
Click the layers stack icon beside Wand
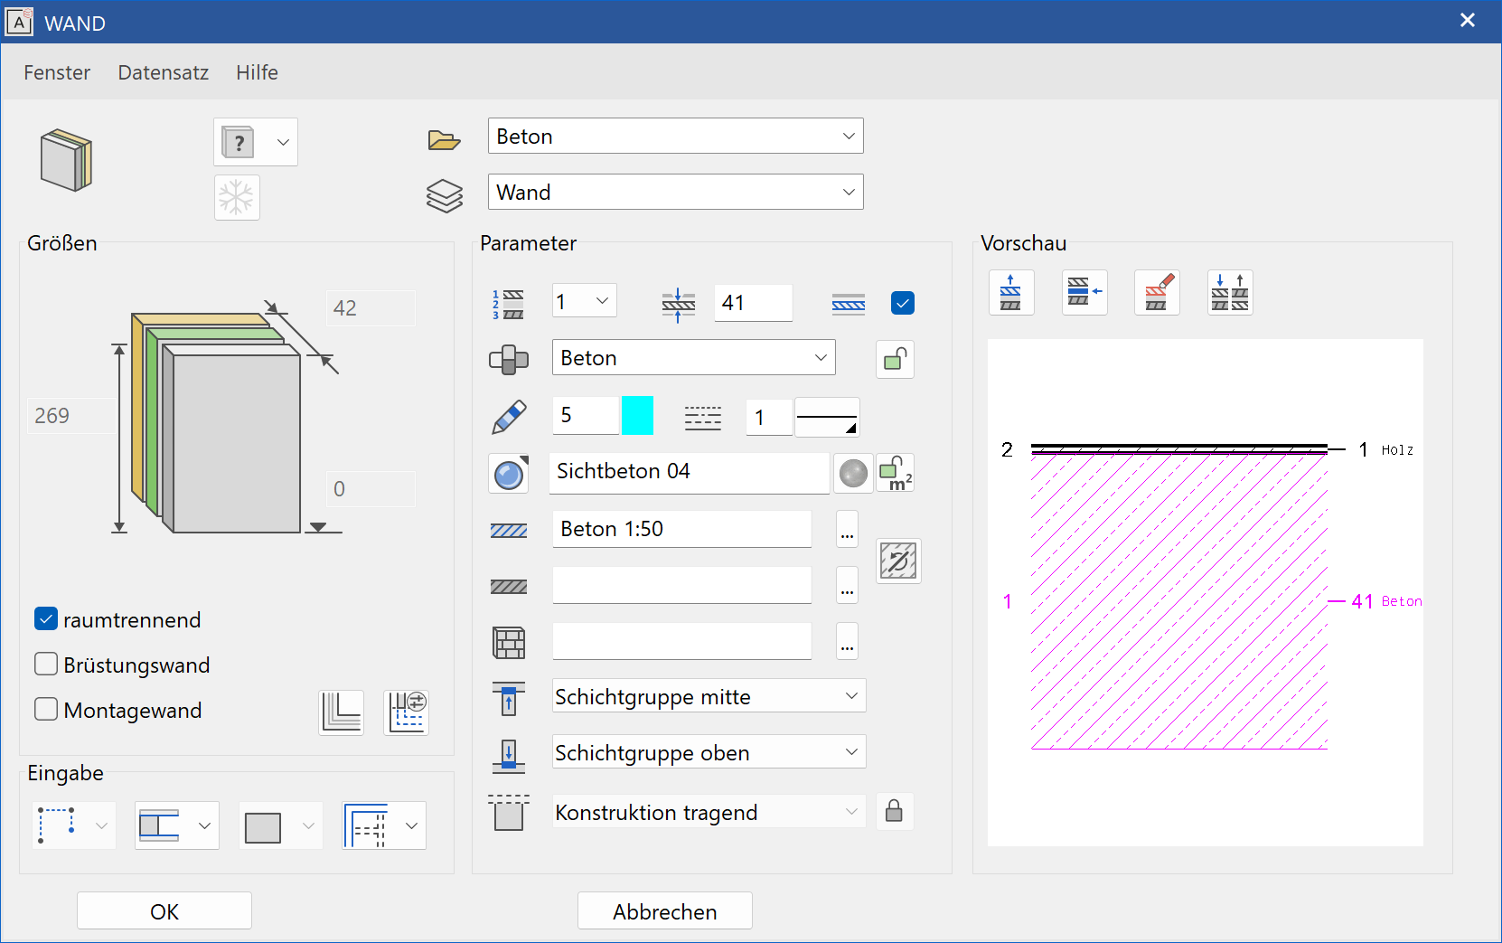(x=444, y=195)
